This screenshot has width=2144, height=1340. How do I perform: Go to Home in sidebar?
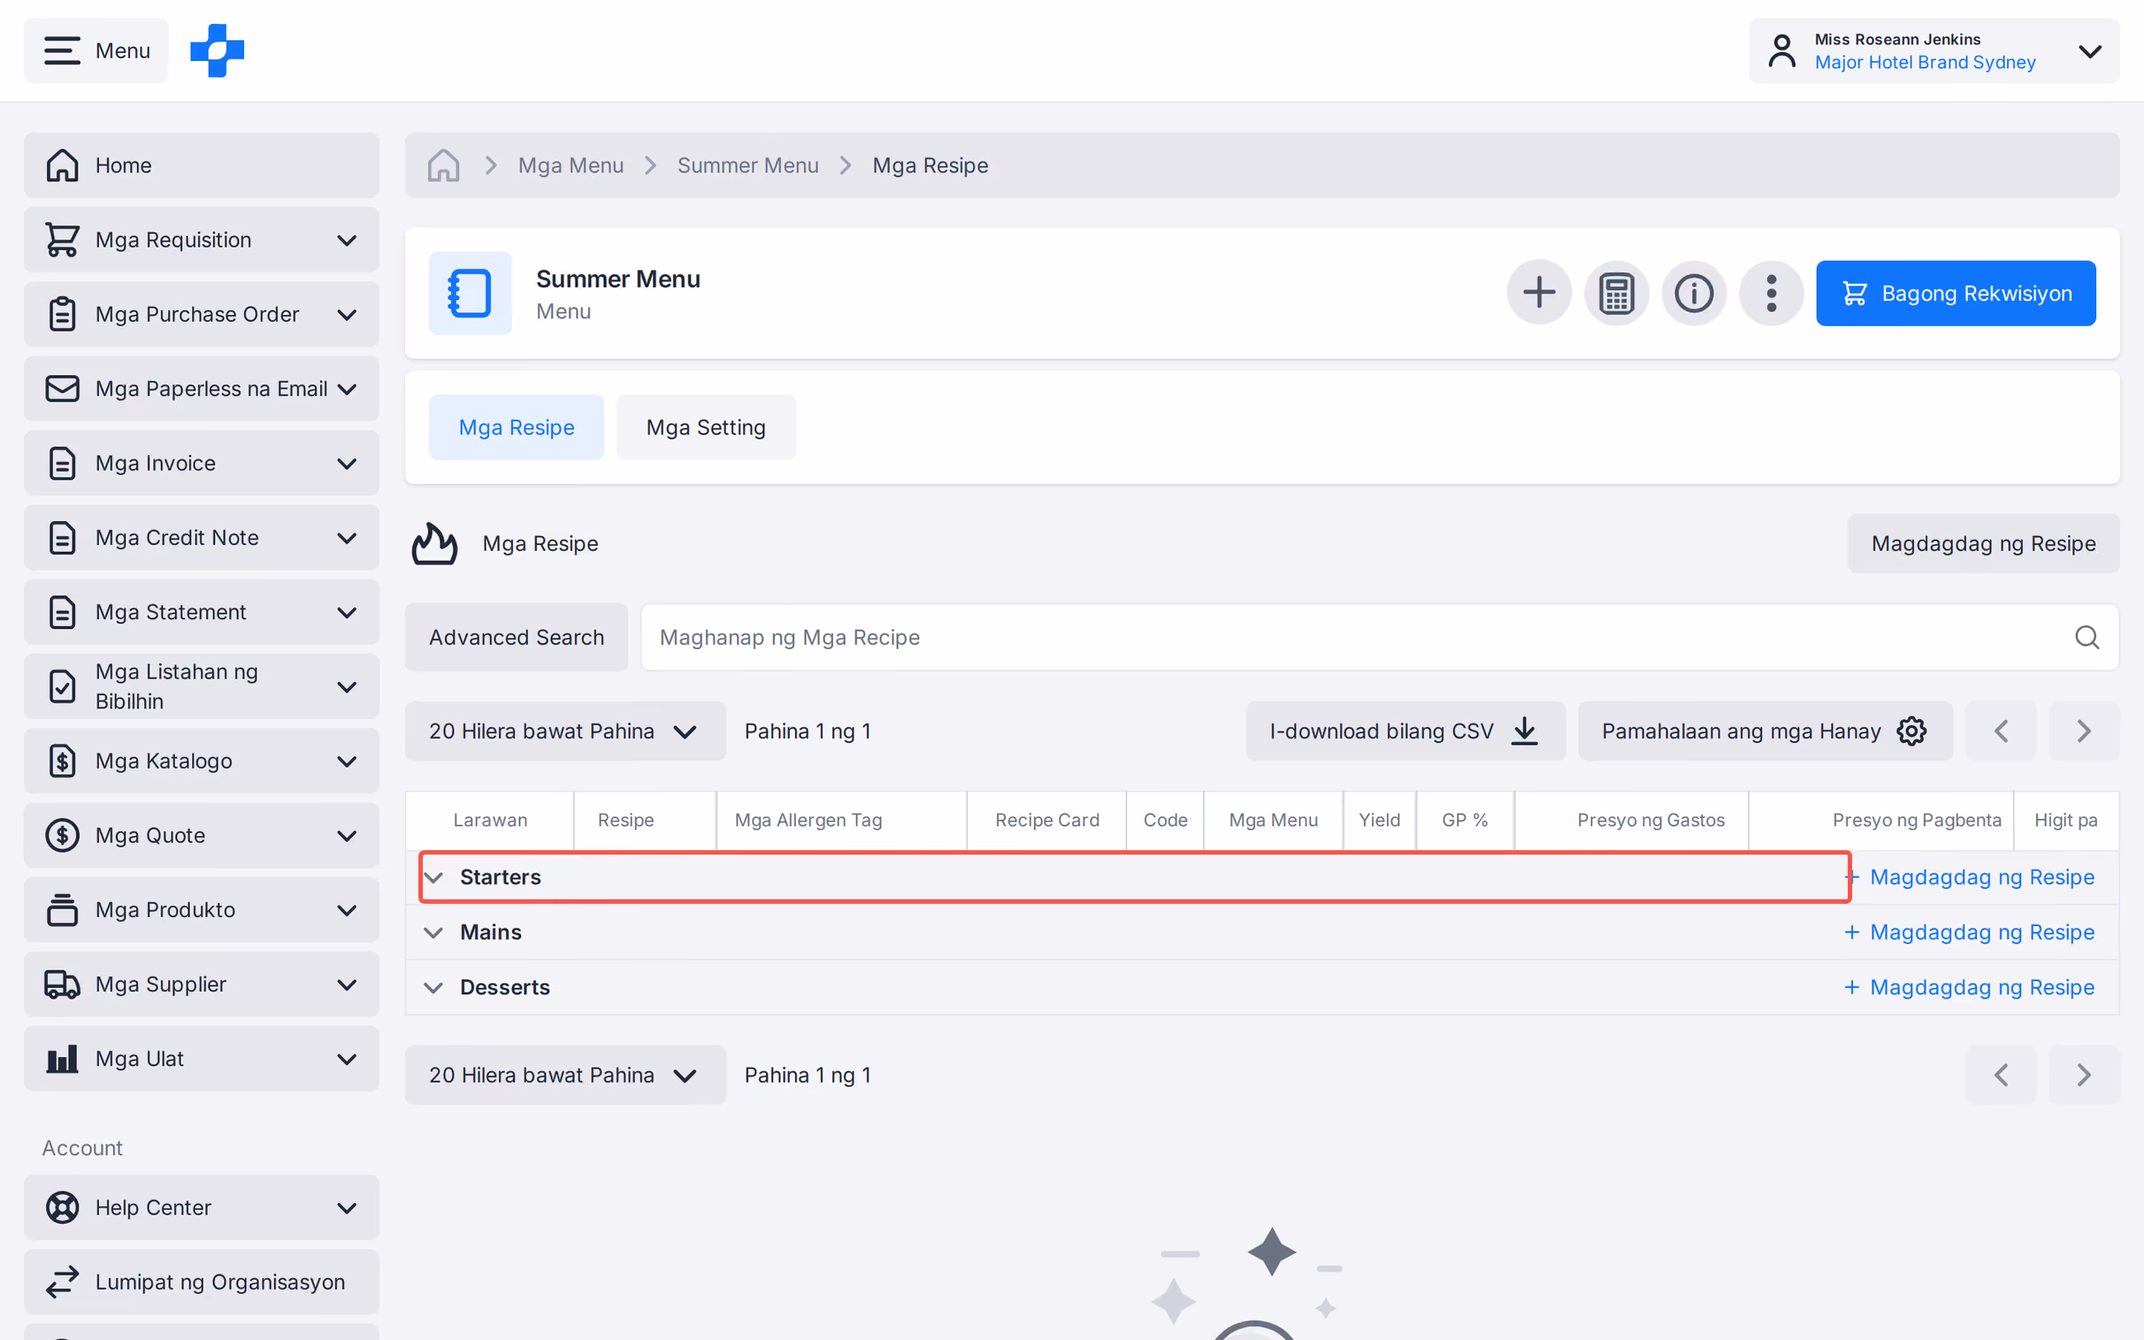click(201, 165)
